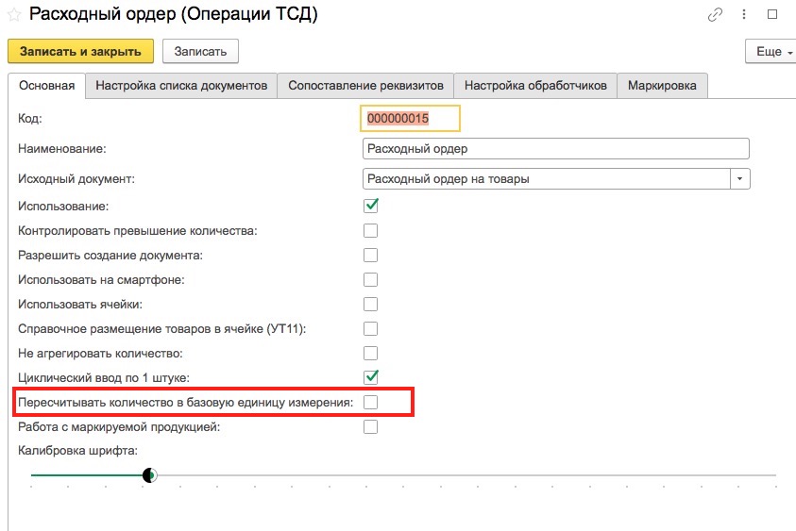The image size is (796, 531).
Task: Expand 'Исходный документ' dropdown arrow
Action: (x=740, y=178)
